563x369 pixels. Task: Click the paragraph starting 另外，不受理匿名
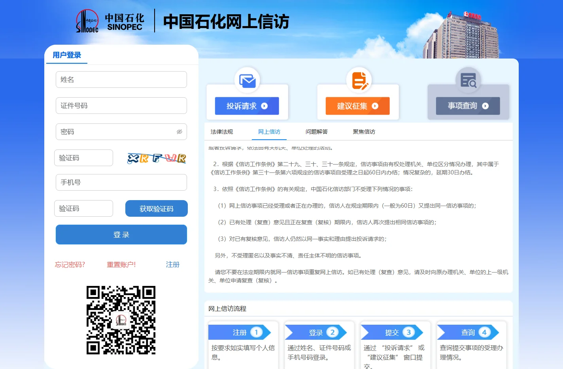[288, 255]
